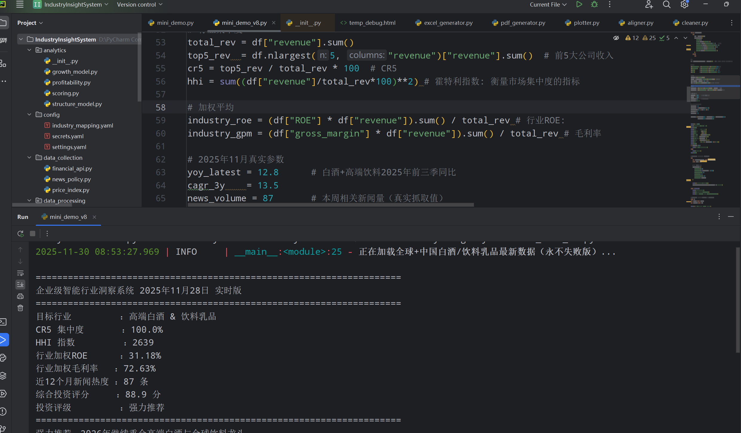Viewport: 741px width, 433px height.
Task: Open scoring.py in project tree
Action: [65, 93]
